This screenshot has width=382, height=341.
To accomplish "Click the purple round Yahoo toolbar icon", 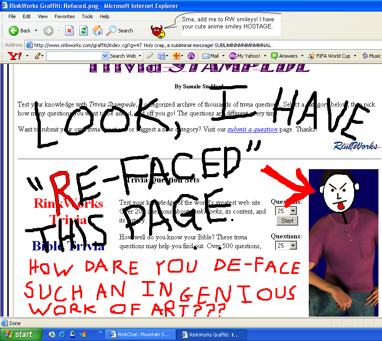I will click(x=191, y=56).
